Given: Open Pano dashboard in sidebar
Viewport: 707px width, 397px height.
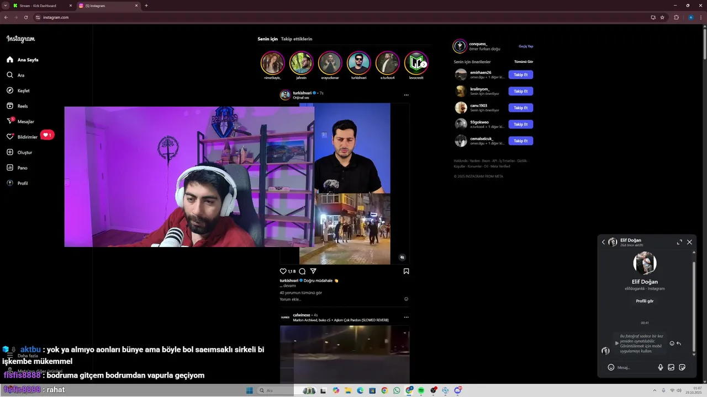Looking at the screenshot, I should tap(17, 168).
